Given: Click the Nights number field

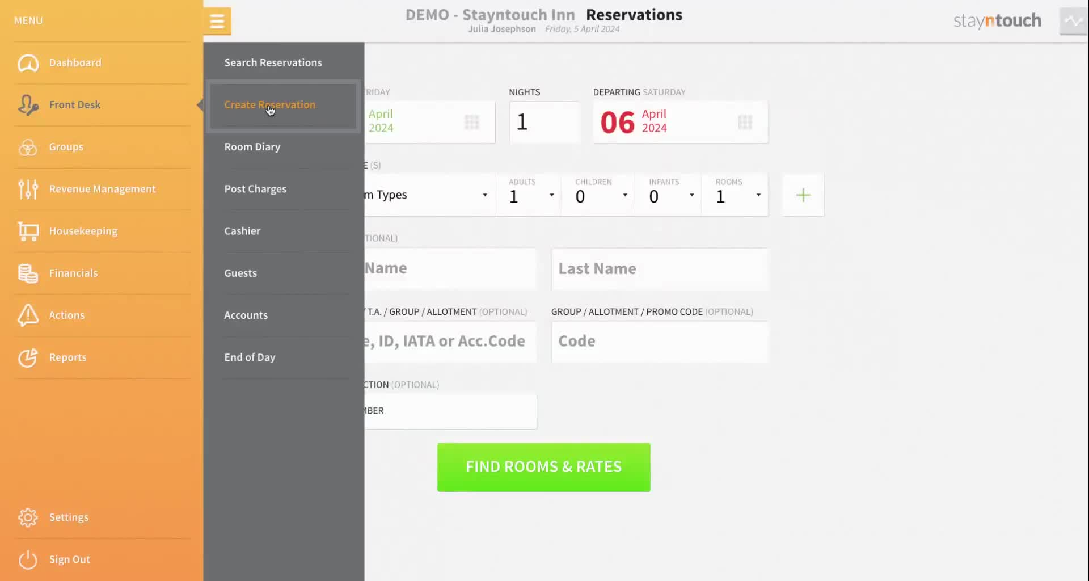Looking at the screenshot, I should (544, 122).
